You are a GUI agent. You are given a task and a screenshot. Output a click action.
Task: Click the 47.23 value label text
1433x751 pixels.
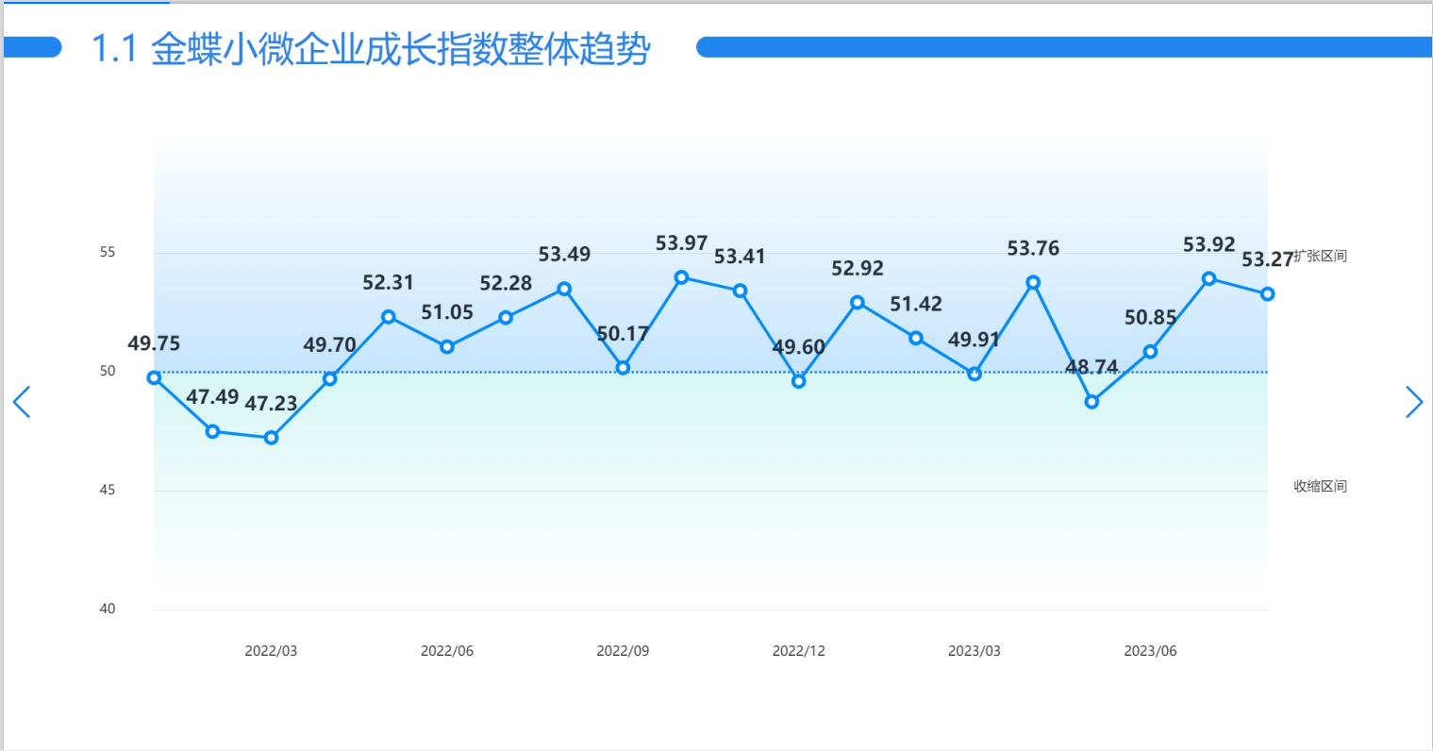[271, 404]
